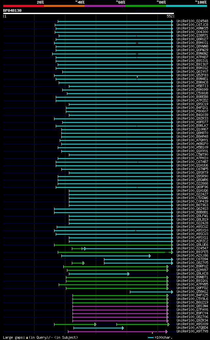Click the green alignment bar for UniRef100_Q9LUE6
This screenshot has height=340, width=210.
(x=113, y=245)
